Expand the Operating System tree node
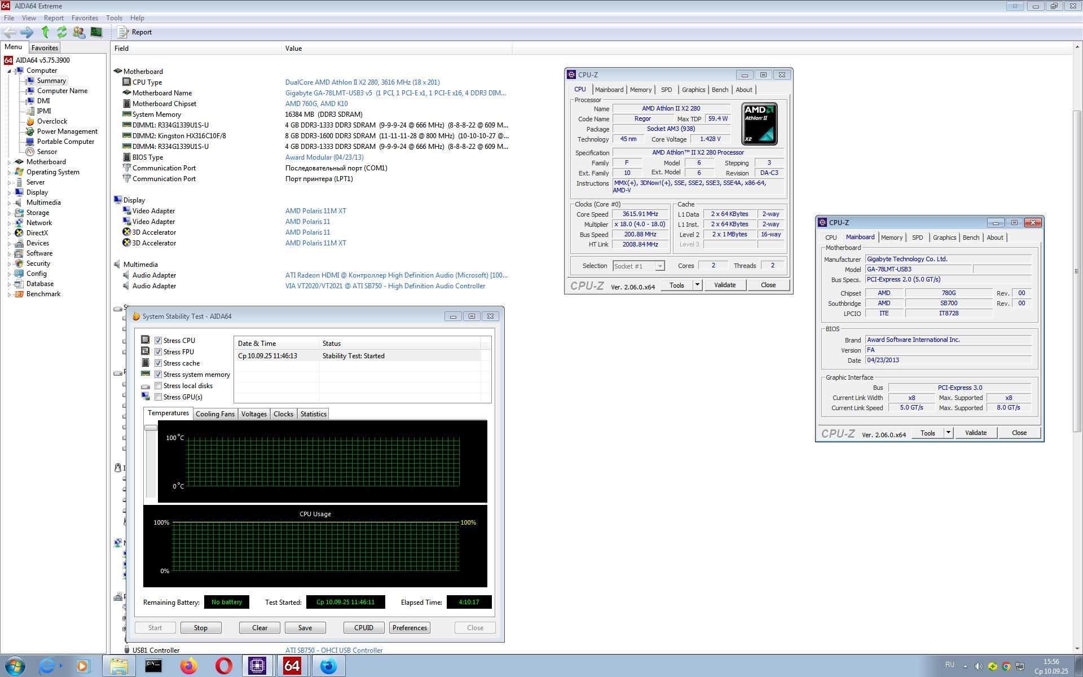Image resolution: width=1083 pixels, height=677 pixels. point(9,173)
